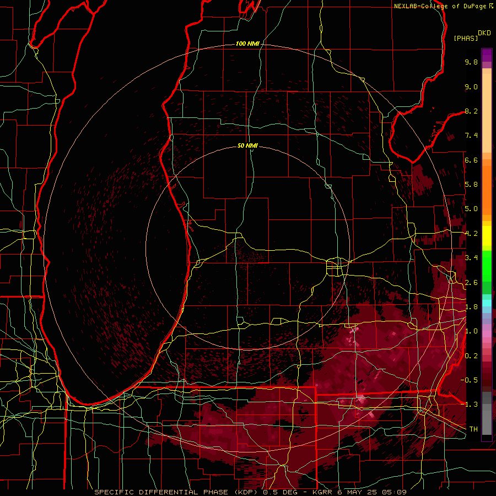The image size is (496, 496).
Task: Select the purple top band of color scale
Action: coord(487,55)
